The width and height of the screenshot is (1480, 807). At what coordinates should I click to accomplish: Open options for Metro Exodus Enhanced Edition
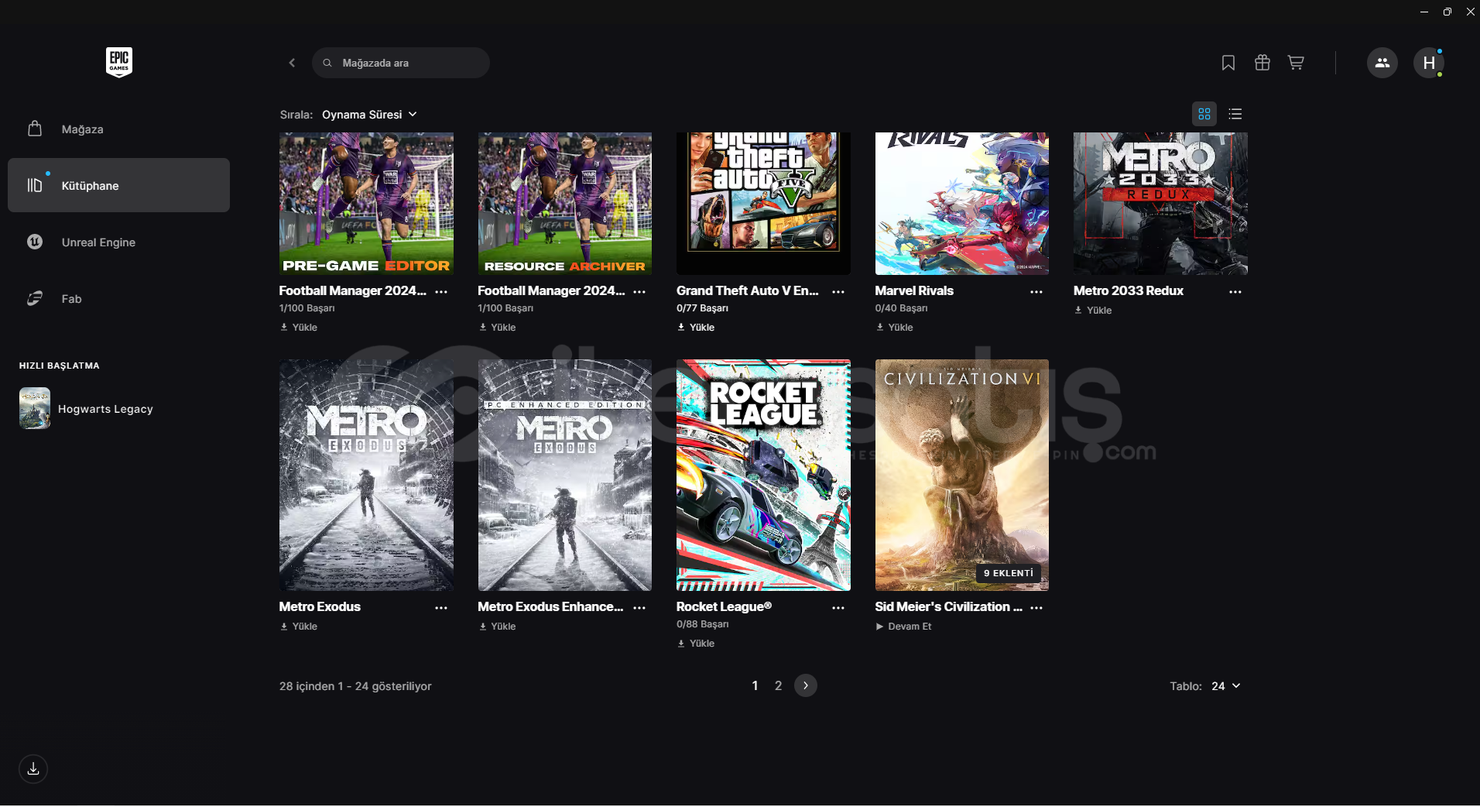pos(639,608)
